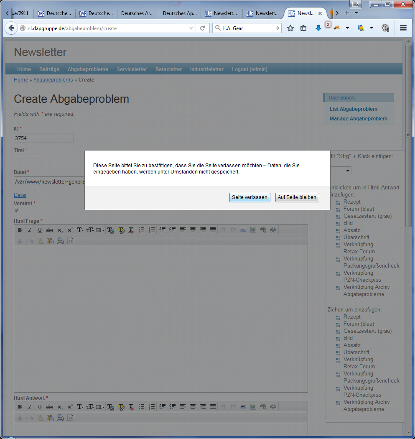Viewport: 415px width, 439px height.
Task: Expand the address bar history dropdown
Action: (191, 28)
